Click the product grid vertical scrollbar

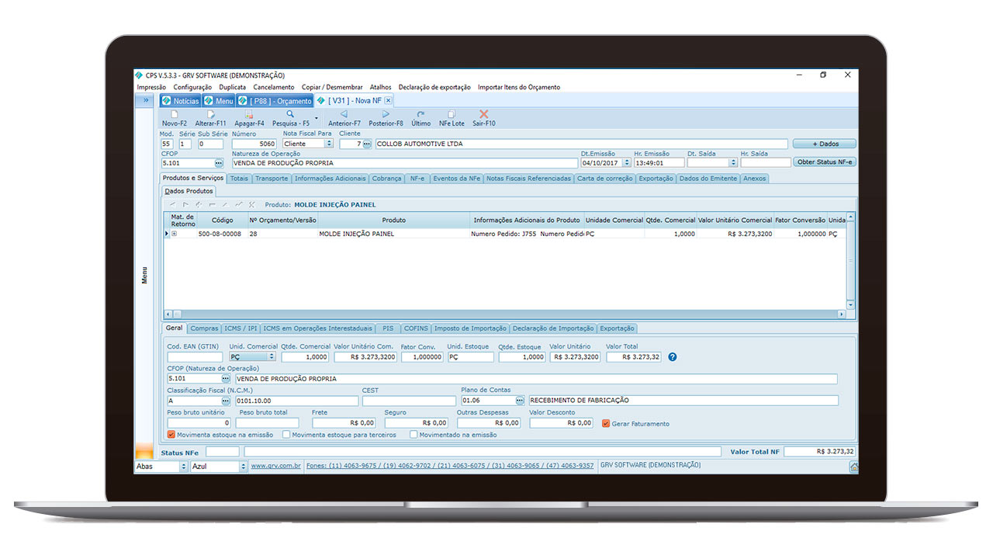pos(850,261)
